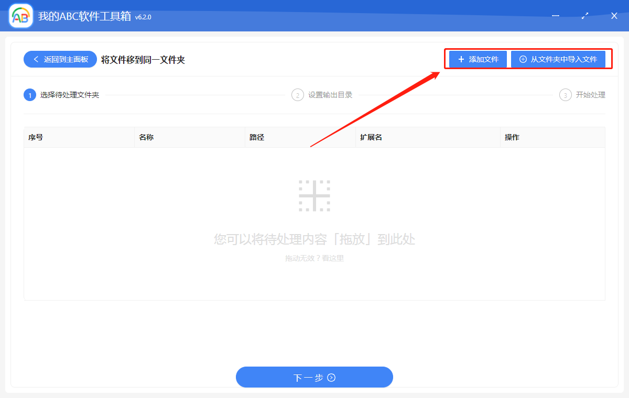Click the back chevron on 返回到主面板
Screen dimensions: 629x398
36,59
